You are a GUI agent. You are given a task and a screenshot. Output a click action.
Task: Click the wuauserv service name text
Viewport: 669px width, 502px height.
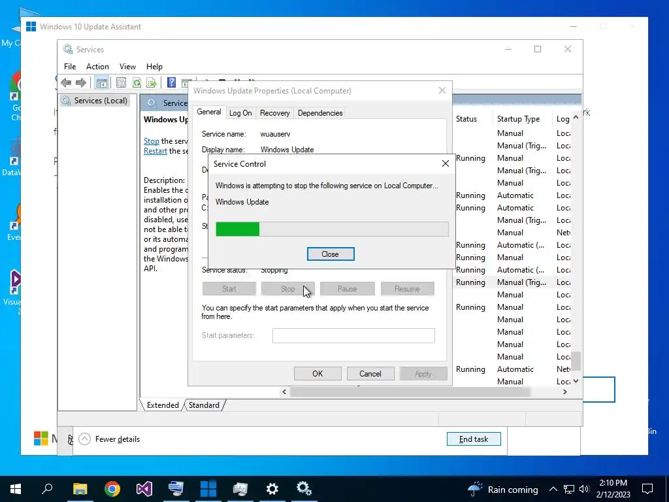275,134
